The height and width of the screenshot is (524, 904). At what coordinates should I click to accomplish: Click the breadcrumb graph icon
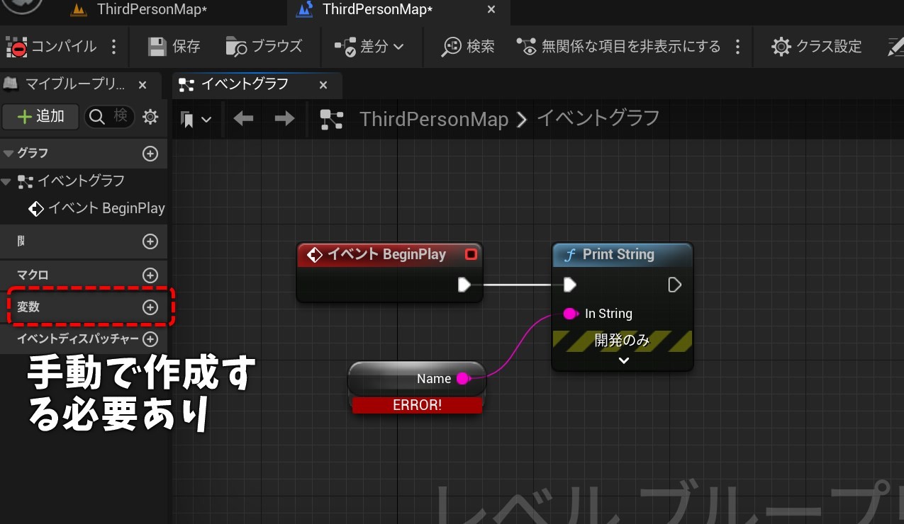click(x=332, y=119)
